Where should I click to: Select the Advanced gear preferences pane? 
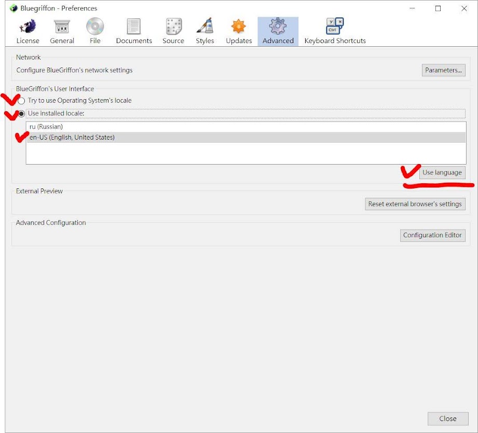pyautogui.click(x=278, y=32)
